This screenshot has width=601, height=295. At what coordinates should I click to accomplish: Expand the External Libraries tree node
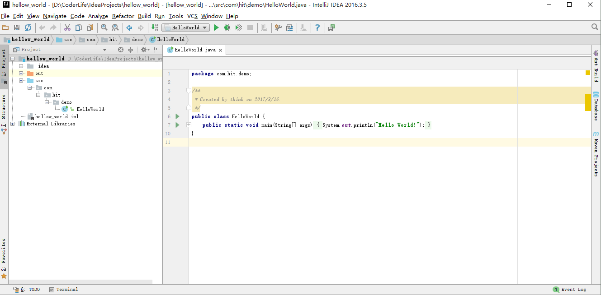click(x=12, y=124)
